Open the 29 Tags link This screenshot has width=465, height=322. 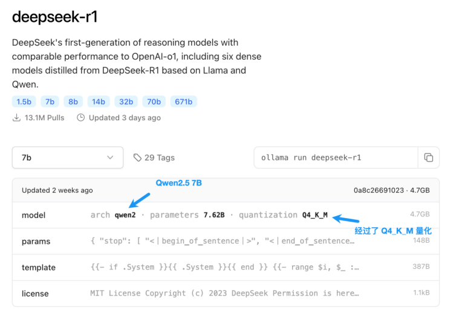[x=154, y=158]
